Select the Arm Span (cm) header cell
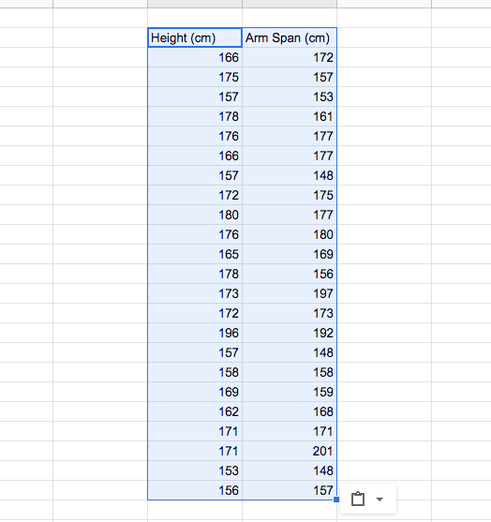The height and width of the screenshot is (522, 491). coord(290,37)
